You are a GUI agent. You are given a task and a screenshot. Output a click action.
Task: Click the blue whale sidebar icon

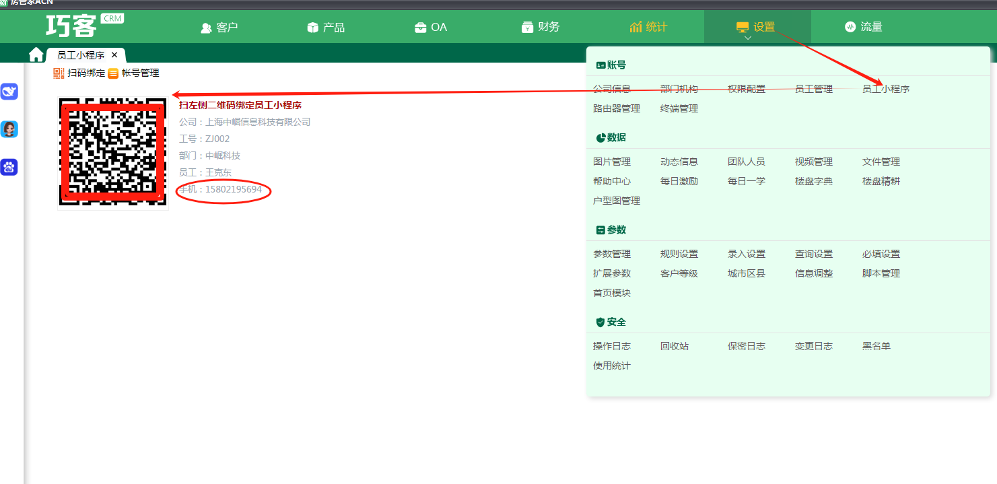(x=9, y=92)
